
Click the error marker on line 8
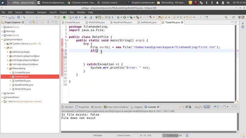62,50
